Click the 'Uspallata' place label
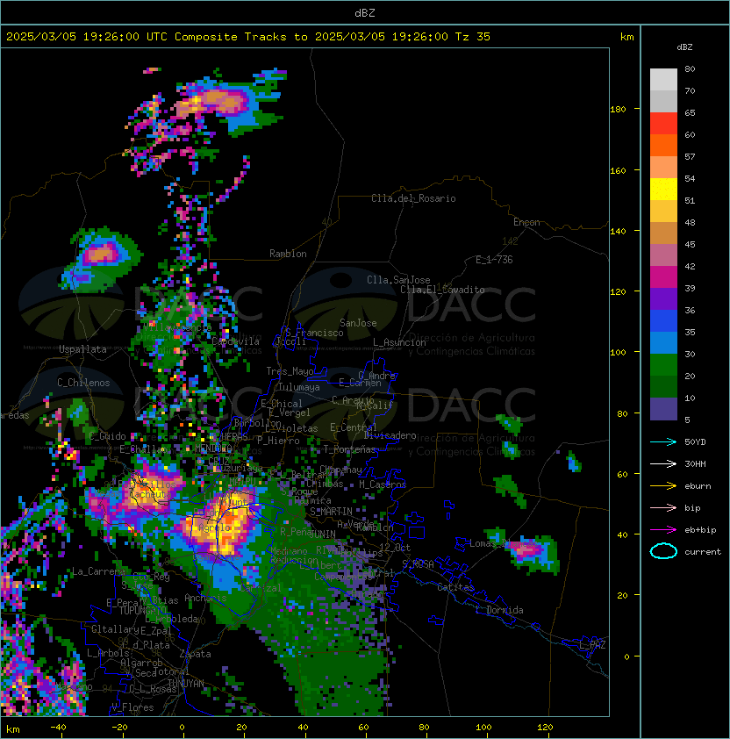730x739 pixels. point(82,349)
